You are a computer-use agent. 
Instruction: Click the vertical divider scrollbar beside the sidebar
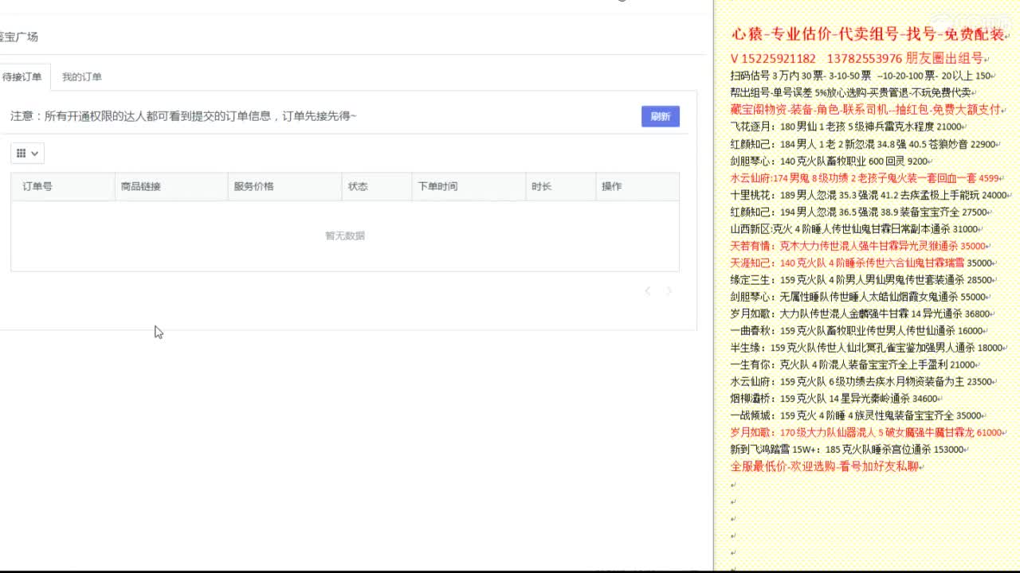click(714, 286)
